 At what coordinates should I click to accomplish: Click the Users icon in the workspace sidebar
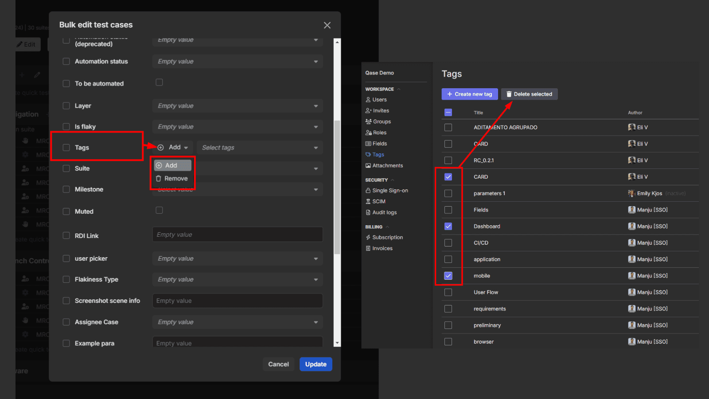pos(368,100)
